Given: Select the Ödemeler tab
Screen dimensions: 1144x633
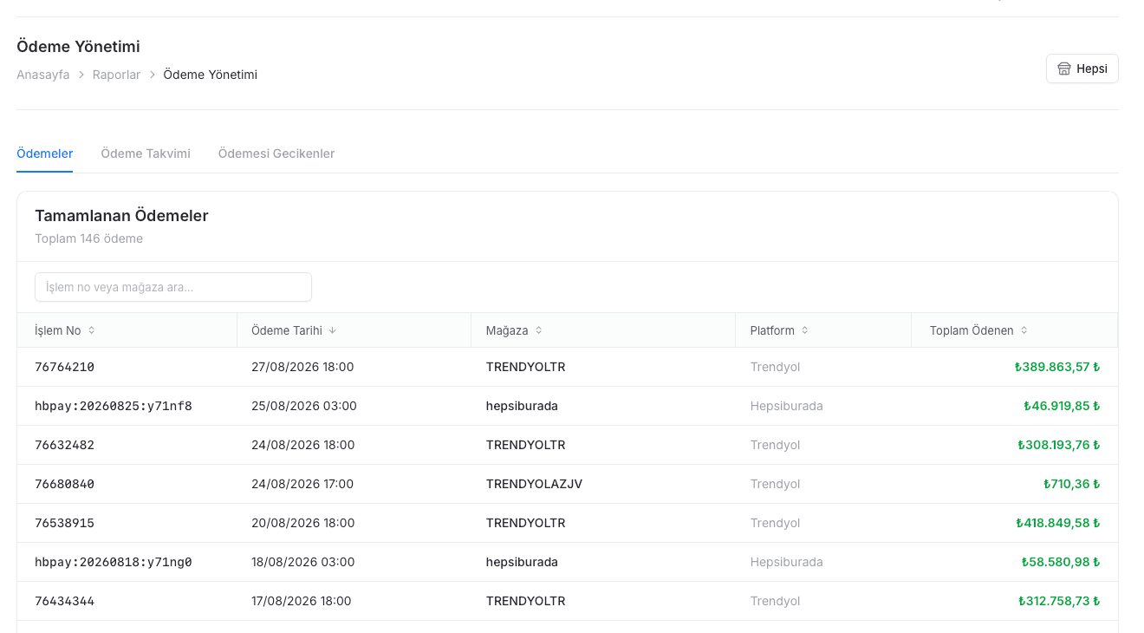Looking at the screenshot, I should [45, 153].
